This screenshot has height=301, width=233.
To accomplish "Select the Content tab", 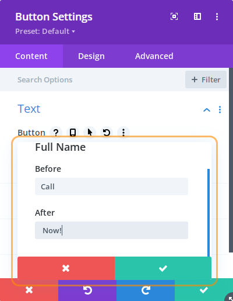I will 31,56.
